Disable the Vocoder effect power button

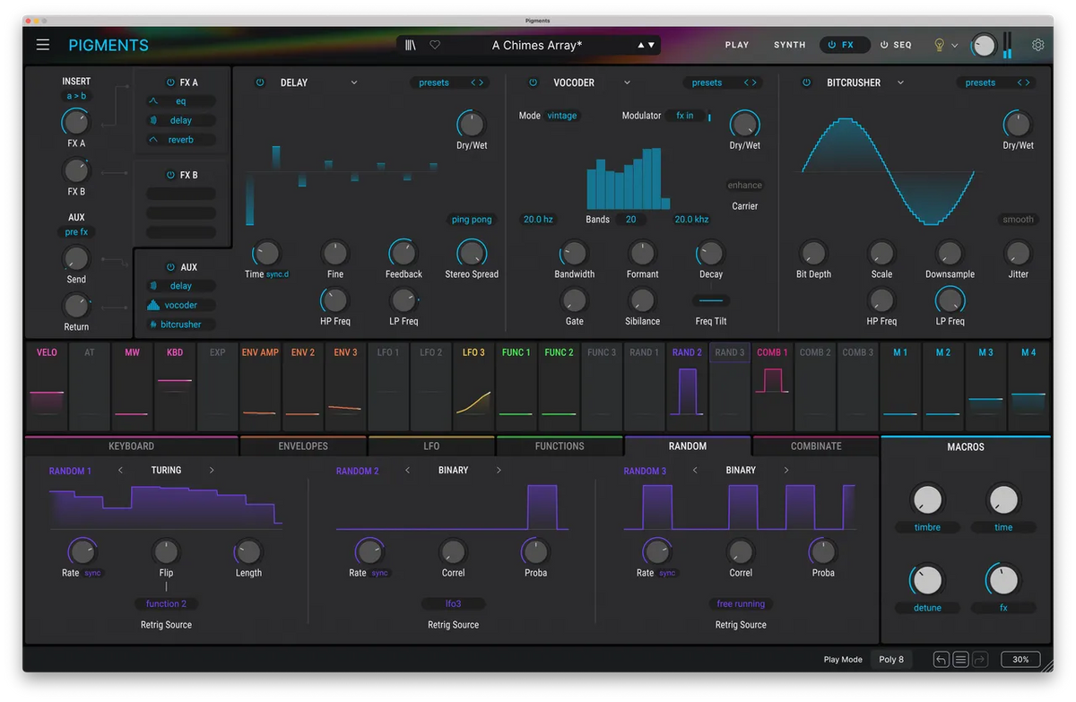click(x=533, y=82)
